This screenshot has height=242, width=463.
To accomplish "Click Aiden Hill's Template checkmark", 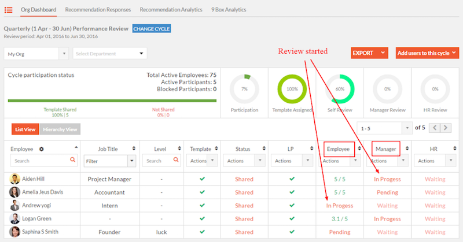I will 202,179.
